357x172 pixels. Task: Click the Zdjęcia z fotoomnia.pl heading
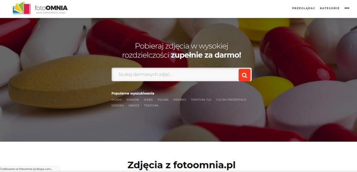click(x=181, y=165)
